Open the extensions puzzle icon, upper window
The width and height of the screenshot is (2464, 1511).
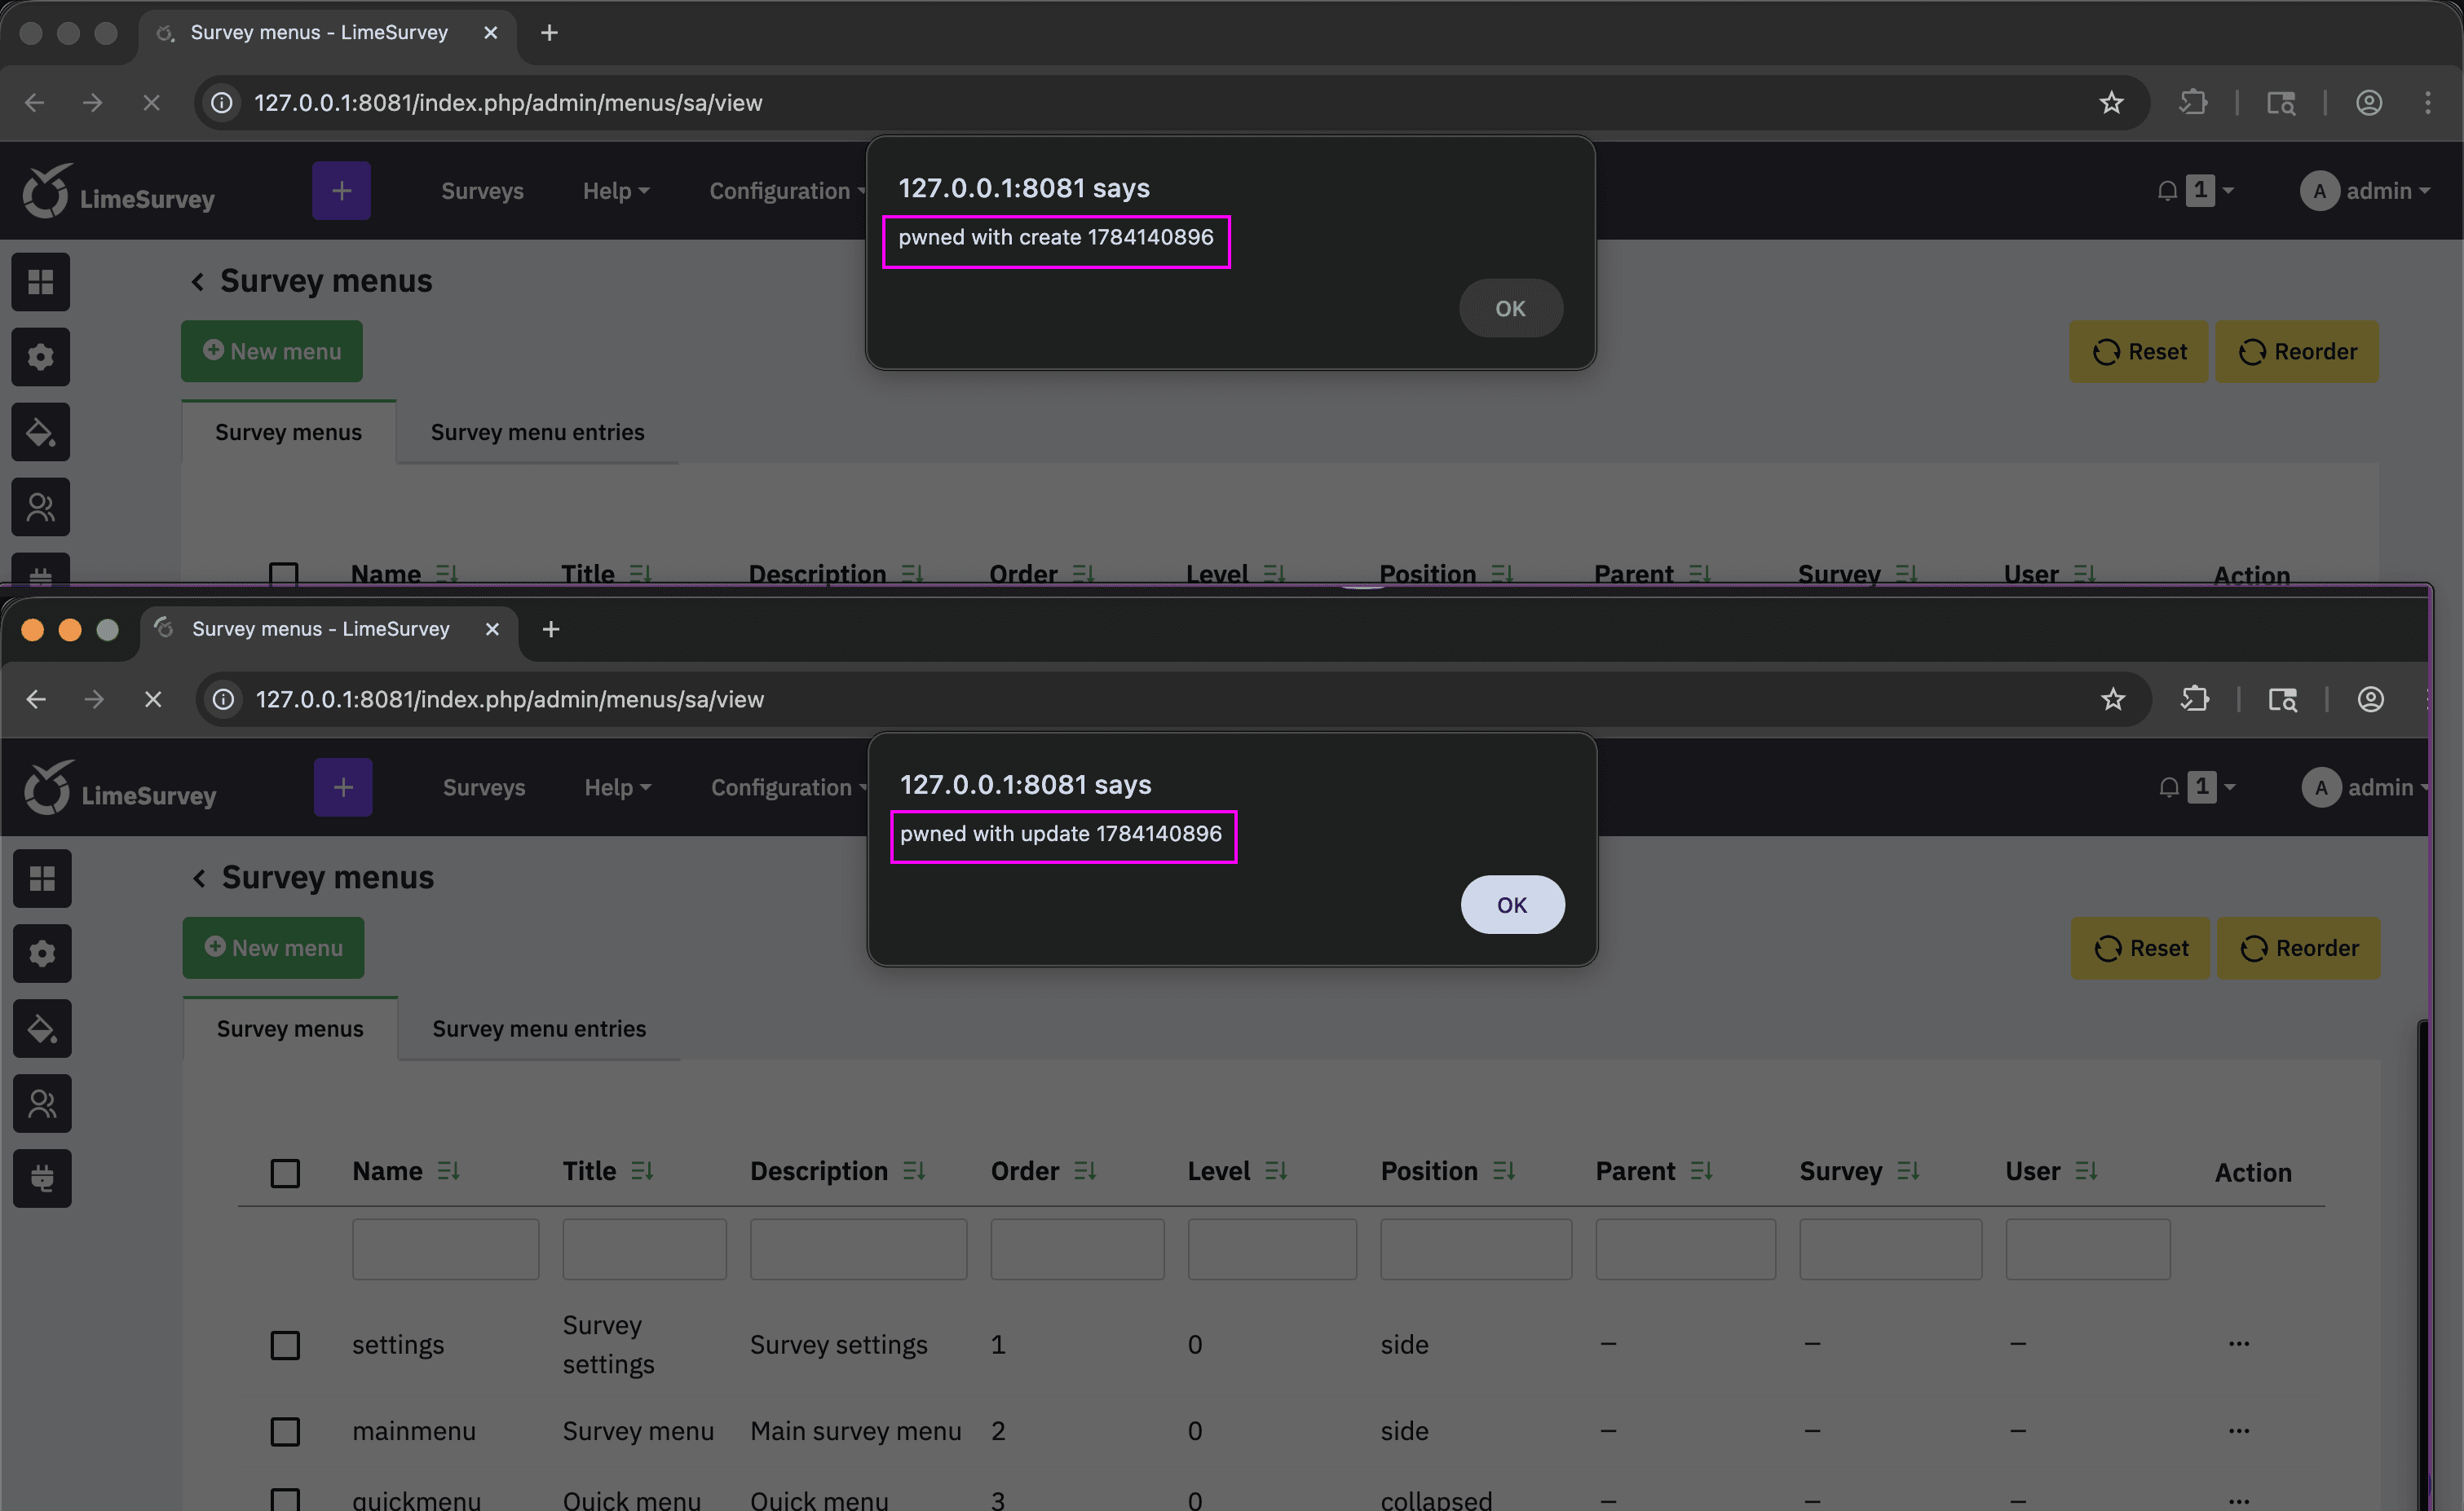(x=2193, y=103)
